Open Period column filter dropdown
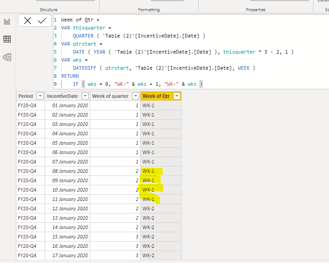 coord(40,96)
